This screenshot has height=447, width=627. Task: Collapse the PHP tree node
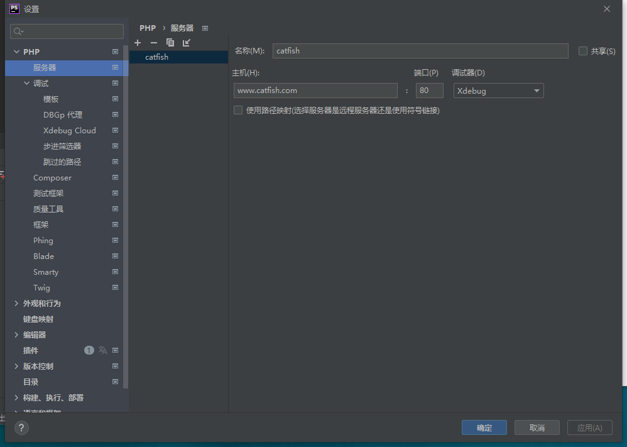click(16, 52)
